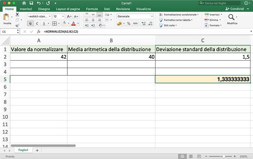Align text right

(100, 20)
